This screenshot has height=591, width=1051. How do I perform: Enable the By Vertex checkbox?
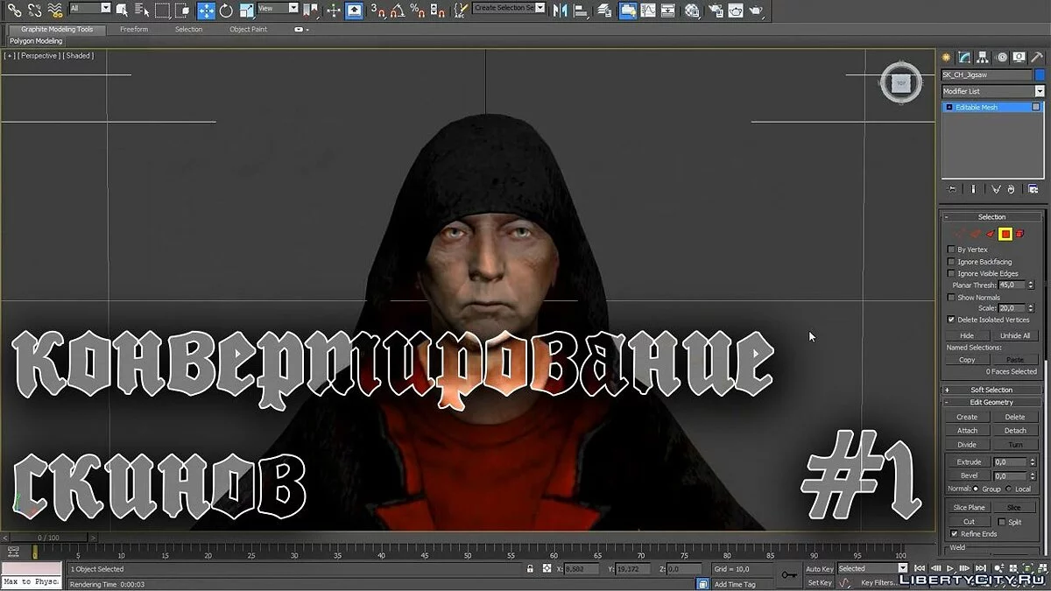tap(952, 250)
